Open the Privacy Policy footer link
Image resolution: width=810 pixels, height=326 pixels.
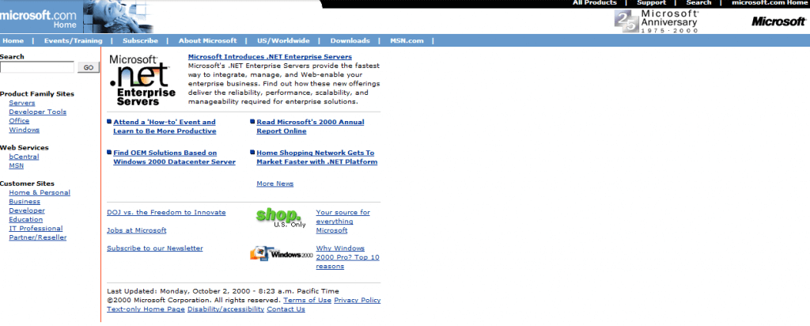tap(357, 301)
